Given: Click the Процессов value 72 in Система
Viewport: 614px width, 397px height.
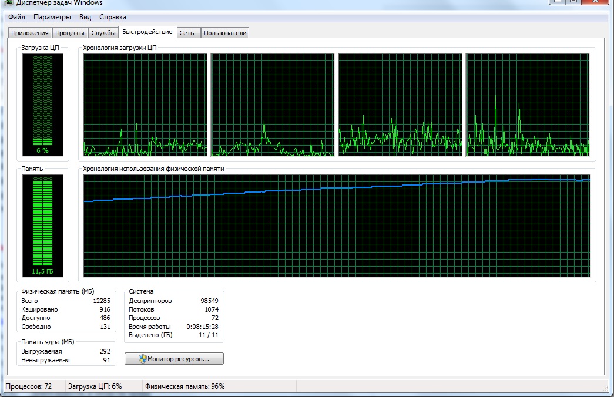Looking at the screenshot, I should tap(215, 318).
